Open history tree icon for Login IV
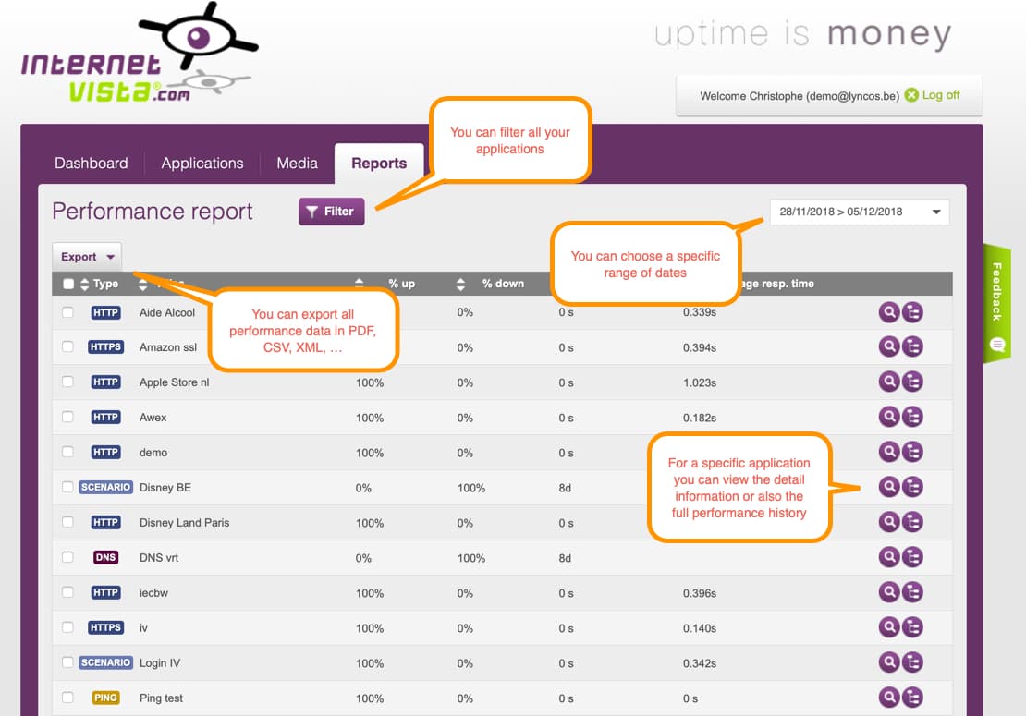The height and width of the screenshot is (716, 1026). (x=912, y=662)
